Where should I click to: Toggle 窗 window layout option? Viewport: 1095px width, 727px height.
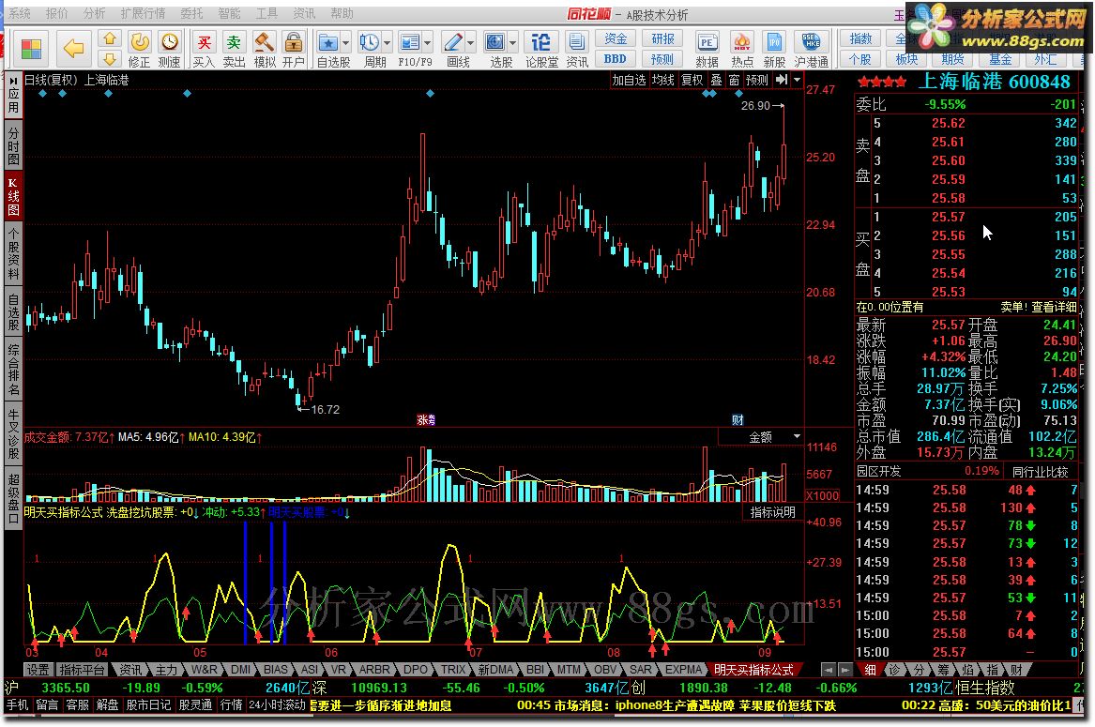coord(734,81)
